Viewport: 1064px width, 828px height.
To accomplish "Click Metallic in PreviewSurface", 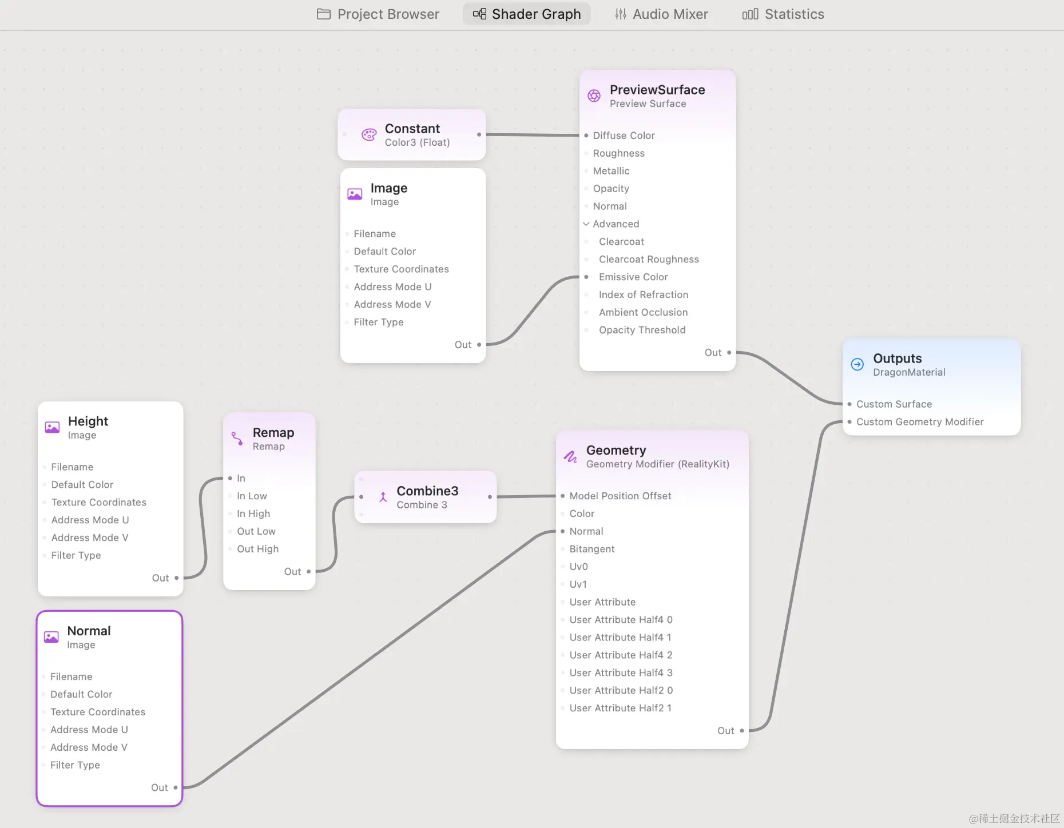I will coord(611,171).
